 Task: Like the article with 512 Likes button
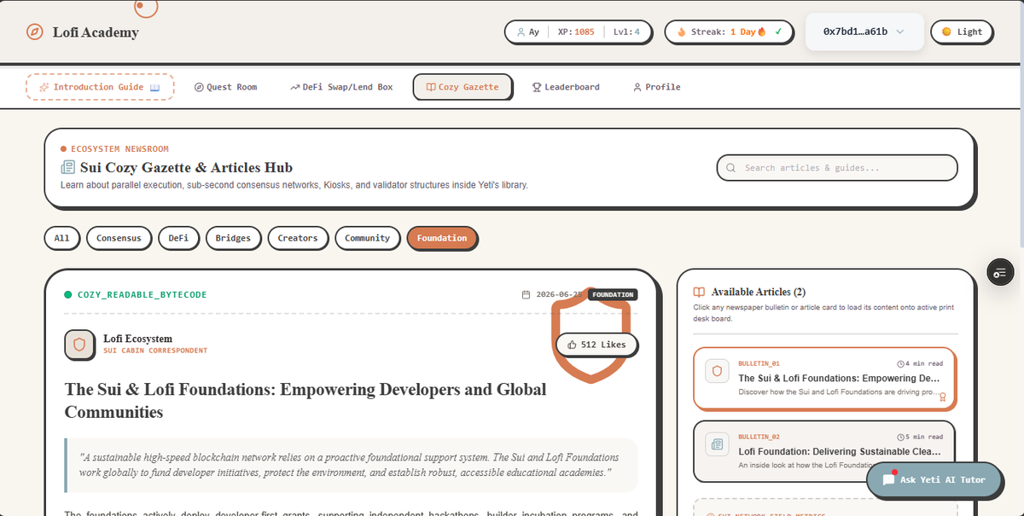point(596,345)
